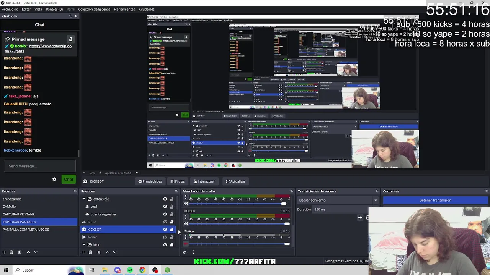Open Mic/Aux audio channel options dots
The image size is (490, 275).
(186, 237)
